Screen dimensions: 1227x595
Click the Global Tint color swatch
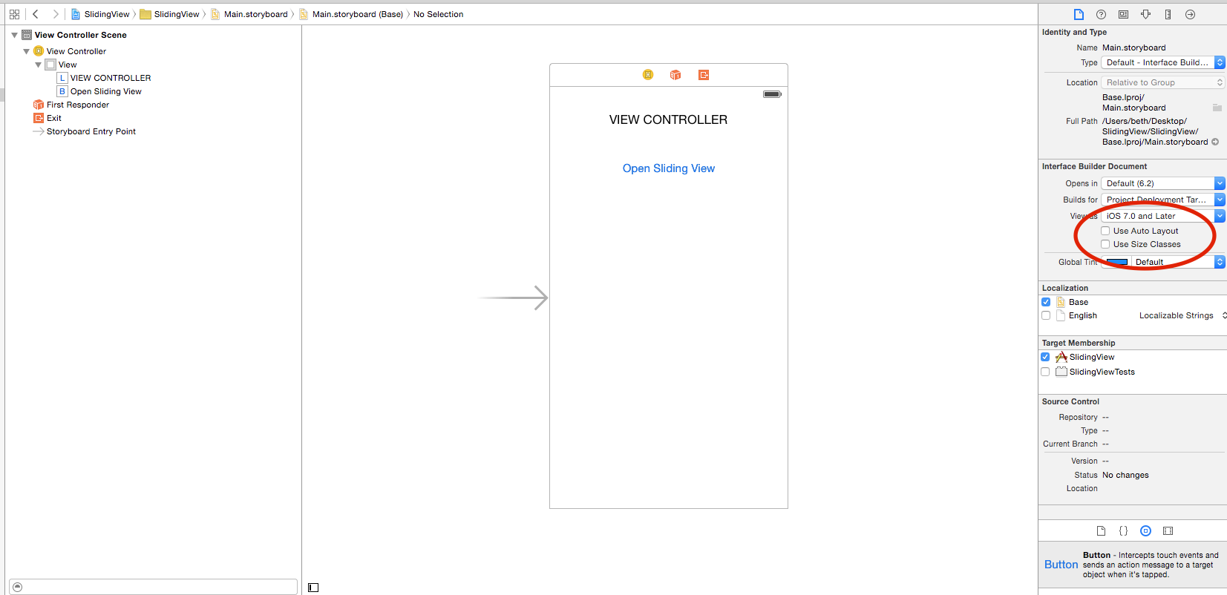[1116, 262]
